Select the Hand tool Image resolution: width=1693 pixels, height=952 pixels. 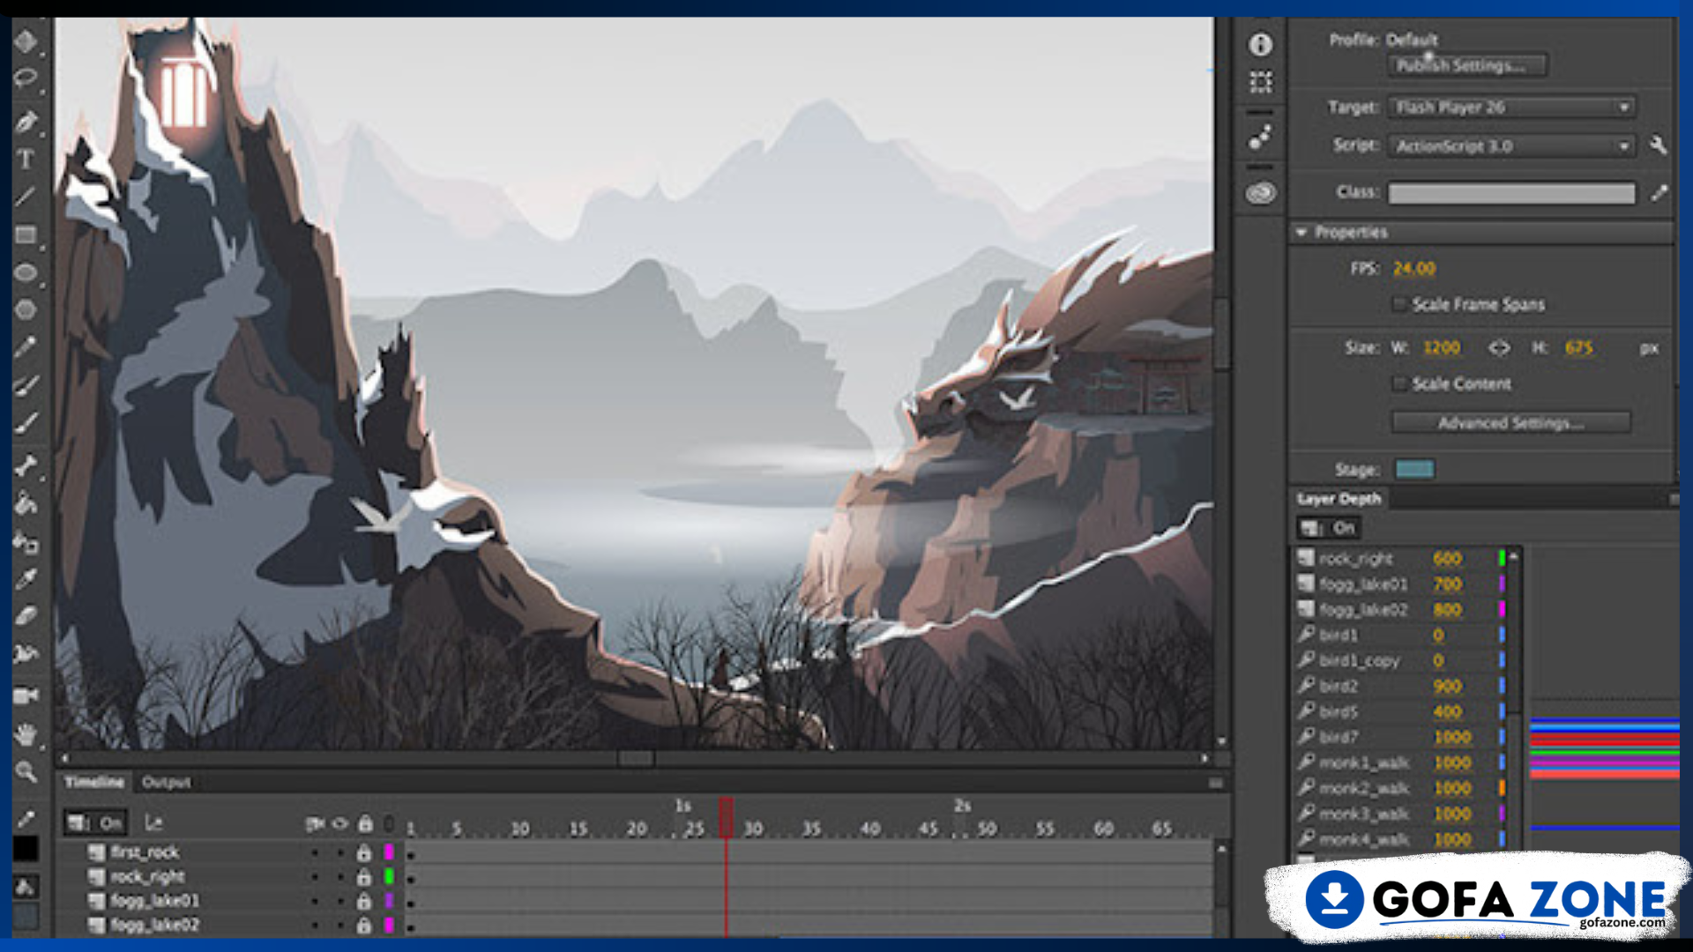coord(26,733)
